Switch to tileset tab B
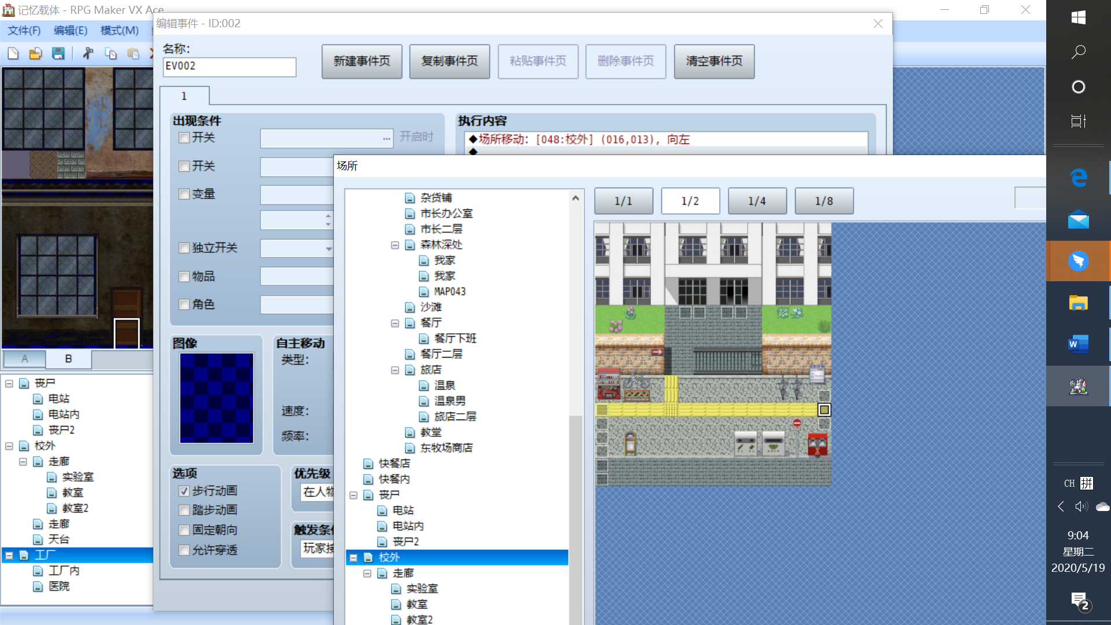1111x625 pixels. click(x=68, y=359)
